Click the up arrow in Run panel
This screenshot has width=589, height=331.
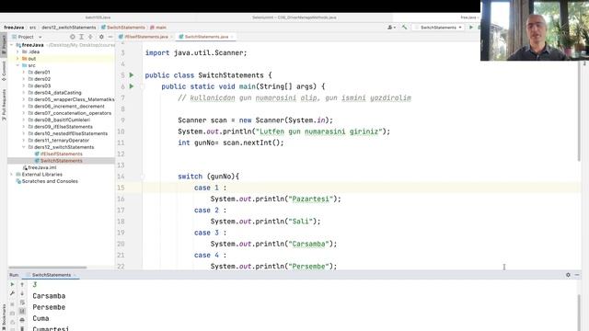click(22, 284)
